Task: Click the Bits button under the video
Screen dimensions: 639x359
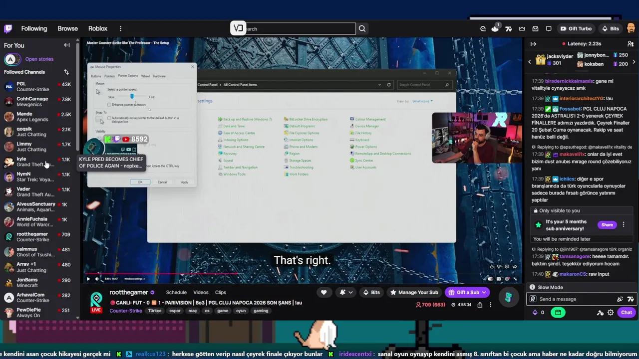Action: pyautogui.click(x=371, y=293)
